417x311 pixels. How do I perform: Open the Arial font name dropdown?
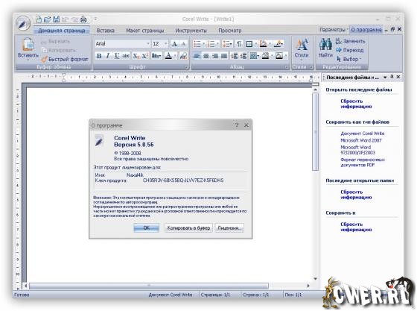123,44
